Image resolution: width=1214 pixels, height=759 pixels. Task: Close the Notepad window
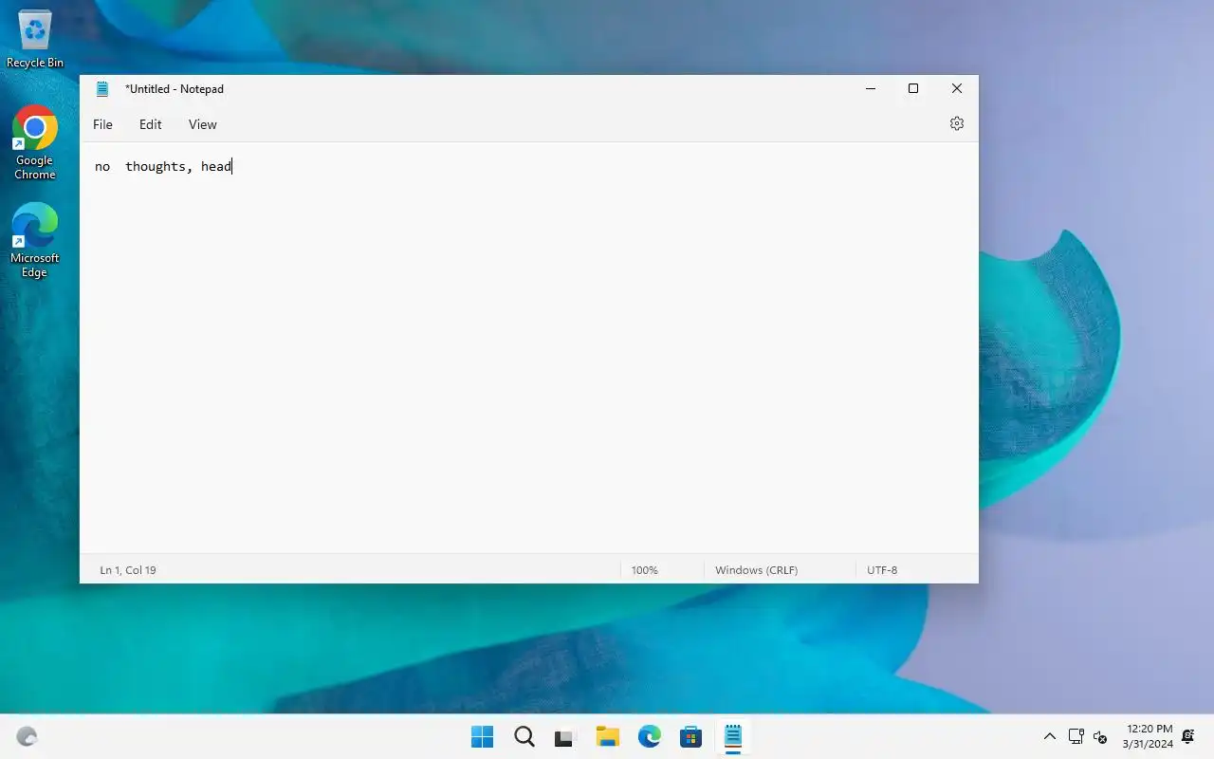(x=957, y=89)
